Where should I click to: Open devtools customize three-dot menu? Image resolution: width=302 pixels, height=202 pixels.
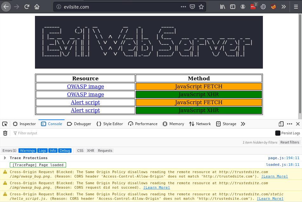click(290, 124)
